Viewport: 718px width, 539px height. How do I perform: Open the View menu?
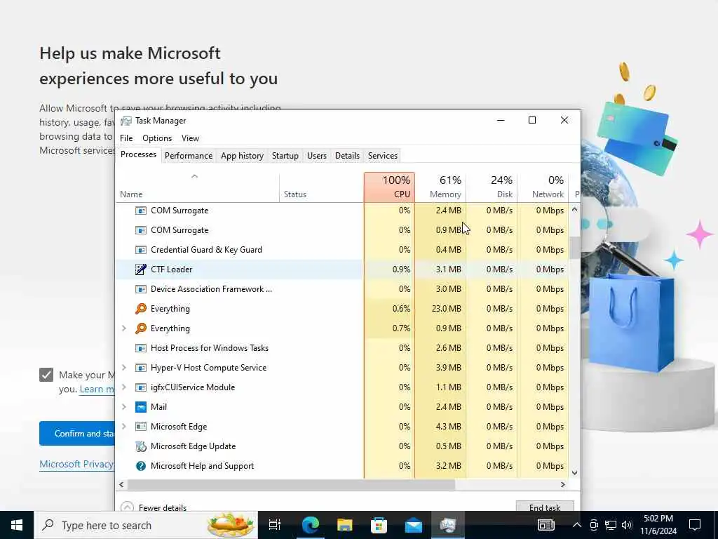click(190, 138)
